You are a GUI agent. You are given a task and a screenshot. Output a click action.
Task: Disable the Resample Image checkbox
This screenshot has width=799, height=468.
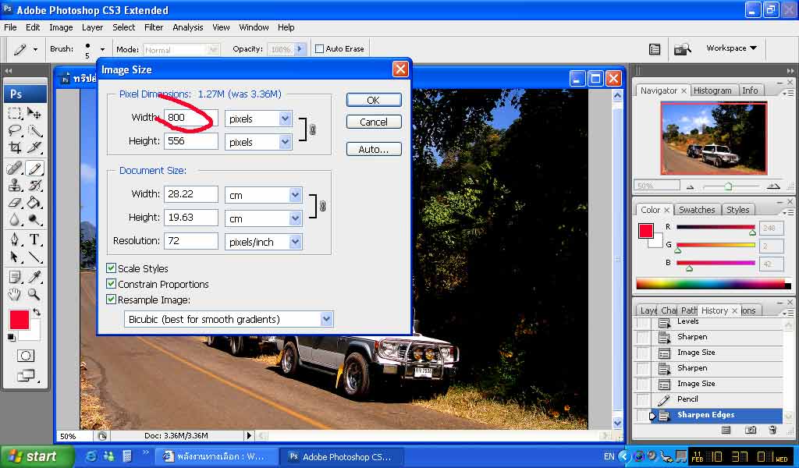(112, 300)
